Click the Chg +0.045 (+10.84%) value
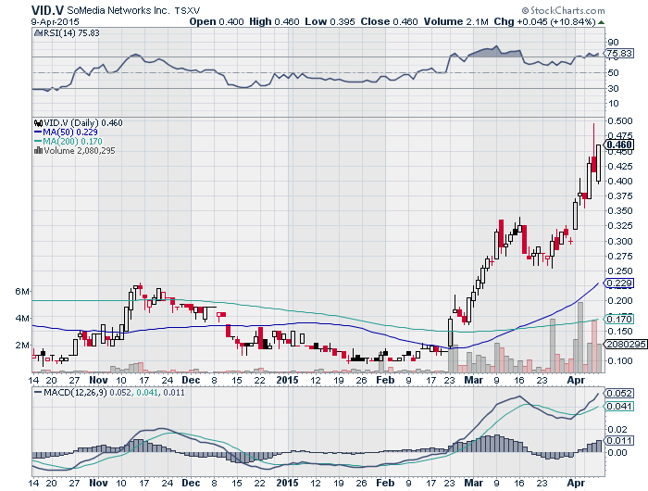Screen dimensions: 648x491 coord(544,21)
